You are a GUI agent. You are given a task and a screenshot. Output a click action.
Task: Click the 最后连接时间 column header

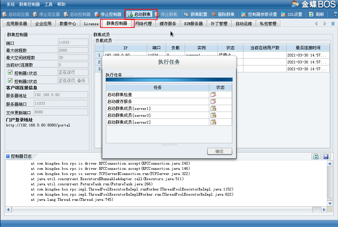pyautogui.click(x=308, y=48)
